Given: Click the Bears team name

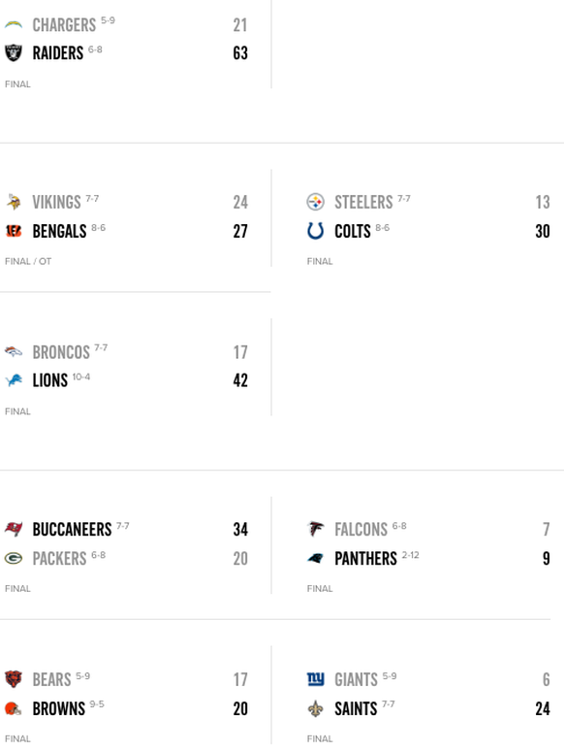Looking at the screenshot, I should point(51,679).
